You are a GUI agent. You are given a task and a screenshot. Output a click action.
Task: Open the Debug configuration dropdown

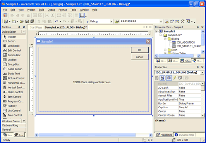(111, 21)
